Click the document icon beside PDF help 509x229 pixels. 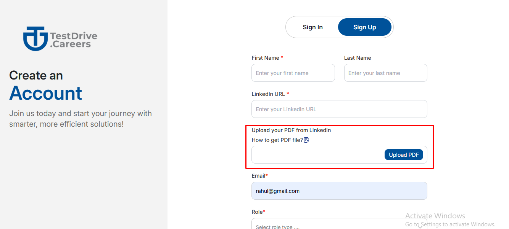click(306, 140)
